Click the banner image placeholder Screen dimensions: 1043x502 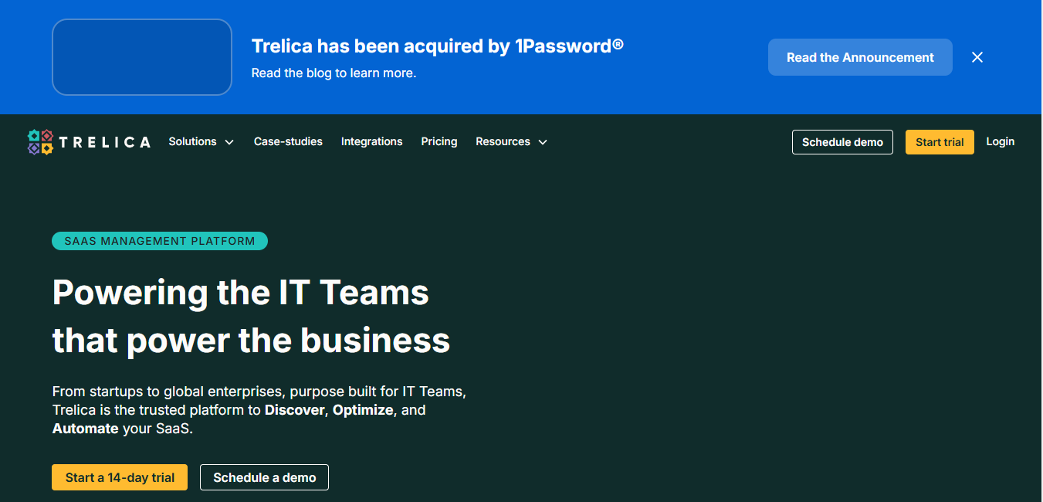click(142, 57)
